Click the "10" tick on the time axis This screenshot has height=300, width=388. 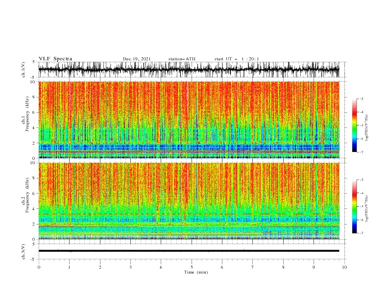coord(344,267)
